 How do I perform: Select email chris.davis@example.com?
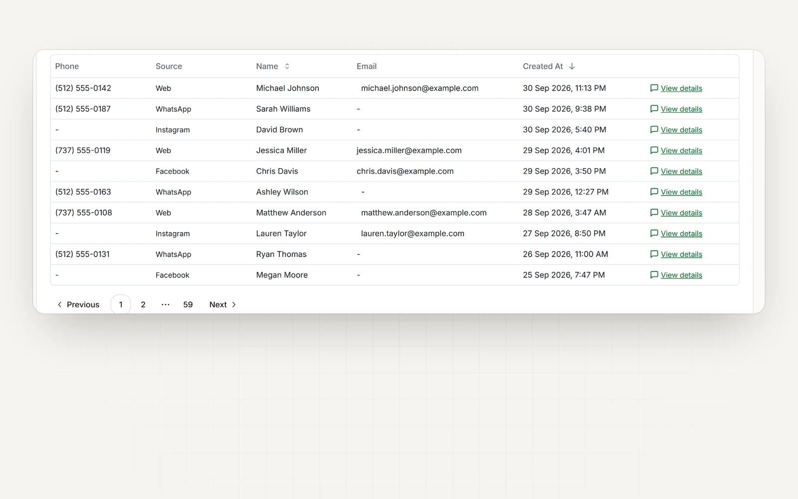tap(405, 171)
